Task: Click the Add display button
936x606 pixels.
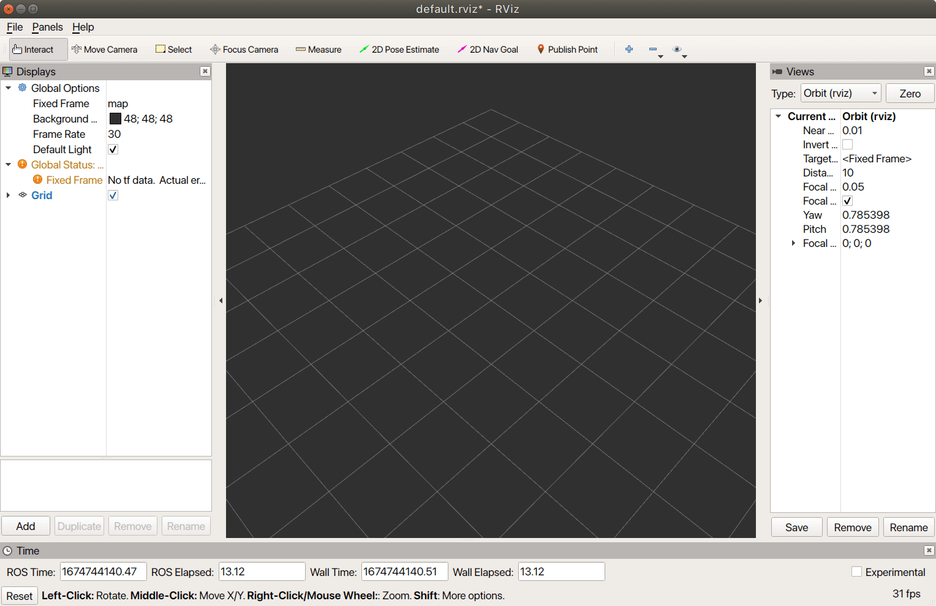Action: point(26,526)
